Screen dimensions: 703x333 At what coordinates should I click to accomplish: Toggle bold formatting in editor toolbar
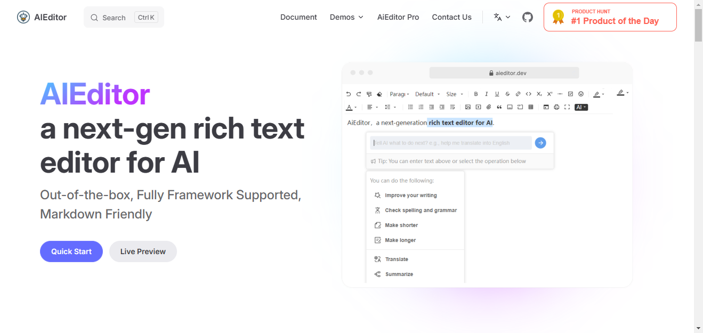(476, 94)
